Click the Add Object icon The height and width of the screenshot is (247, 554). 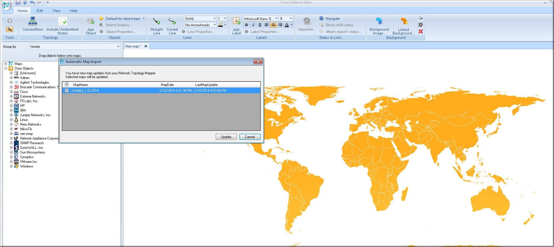point(90,21)
